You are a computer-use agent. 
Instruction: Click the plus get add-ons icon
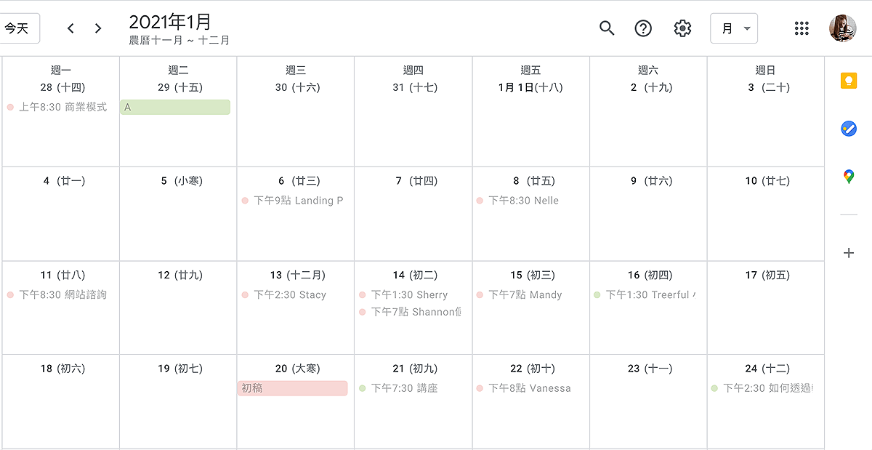click(848, 253)
